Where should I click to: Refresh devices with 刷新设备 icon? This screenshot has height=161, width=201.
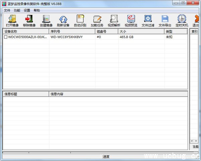coord(63,20)
